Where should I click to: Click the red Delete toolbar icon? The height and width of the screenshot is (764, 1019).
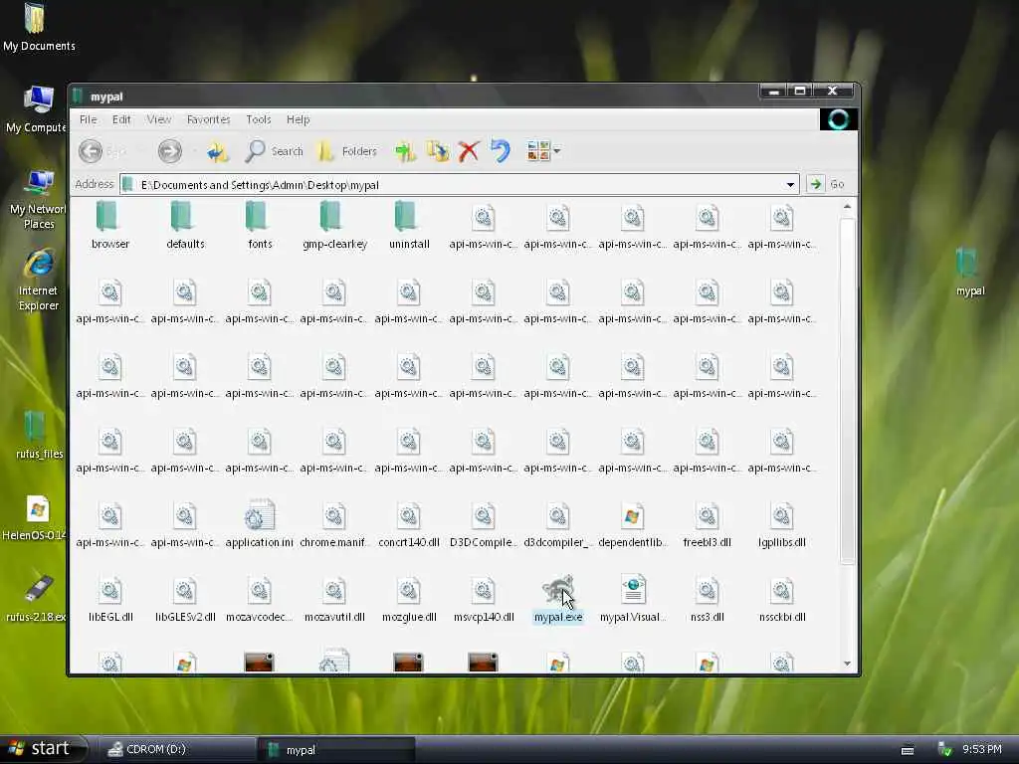469,151
